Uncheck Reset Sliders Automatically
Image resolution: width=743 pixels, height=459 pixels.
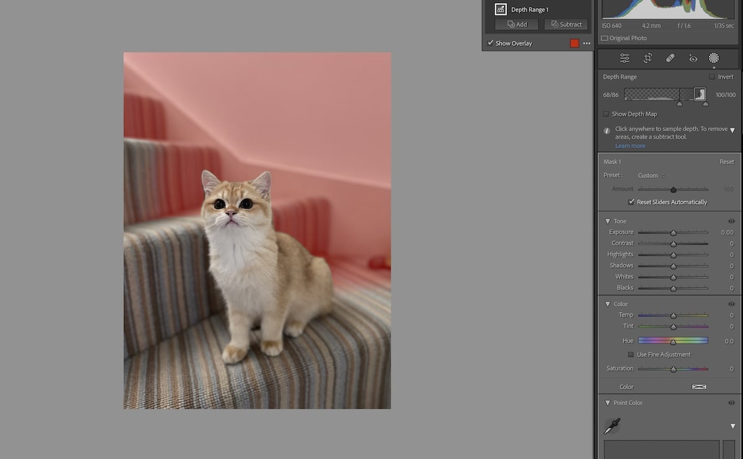632,201
